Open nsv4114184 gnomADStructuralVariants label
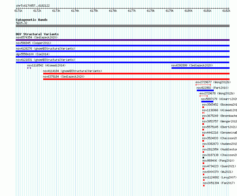This screenshot has height=196, width=237. pyautogui.click(x=72, y=71)
